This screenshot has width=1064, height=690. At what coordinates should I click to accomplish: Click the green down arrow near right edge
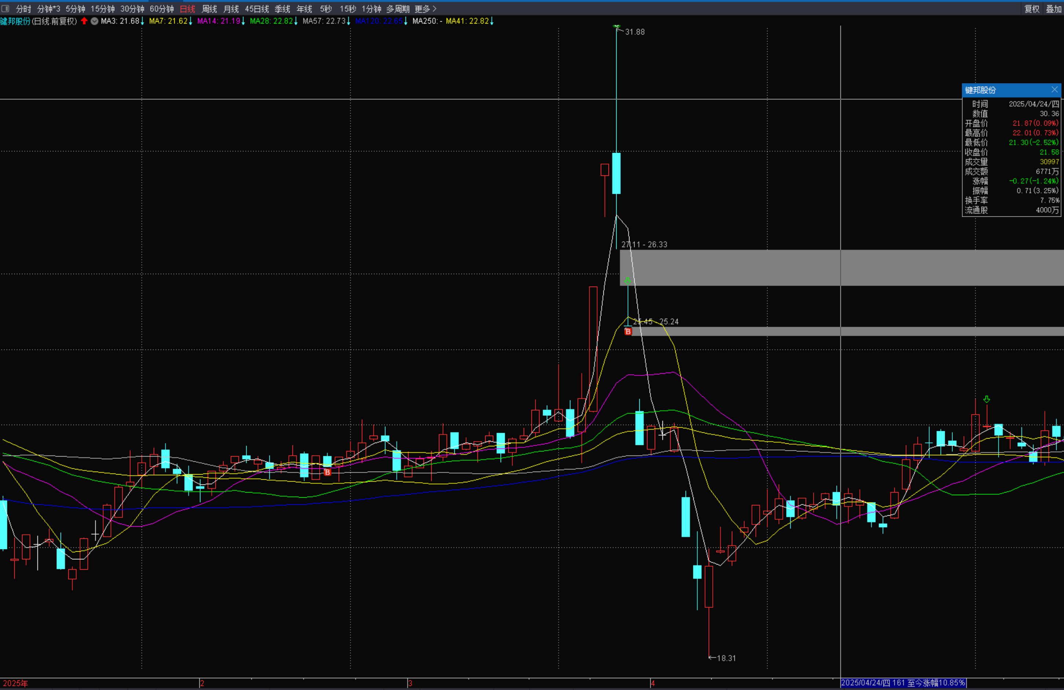987,399
